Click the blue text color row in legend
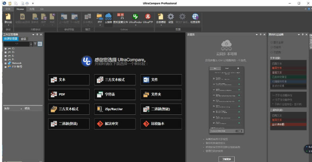The height and width of the screenshot is (162, 312). coord(288,81)
